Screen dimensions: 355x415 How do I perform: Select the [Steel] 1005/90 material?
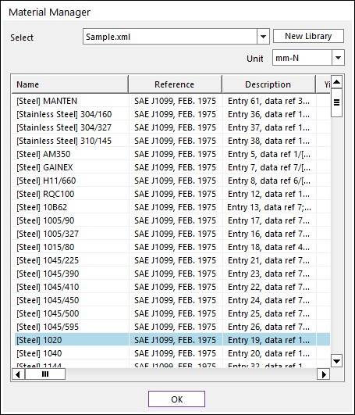pos(45,220)
